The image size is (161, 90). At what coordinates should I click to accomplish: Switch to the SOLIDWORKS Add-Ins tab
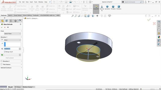[x=48, y=15]
